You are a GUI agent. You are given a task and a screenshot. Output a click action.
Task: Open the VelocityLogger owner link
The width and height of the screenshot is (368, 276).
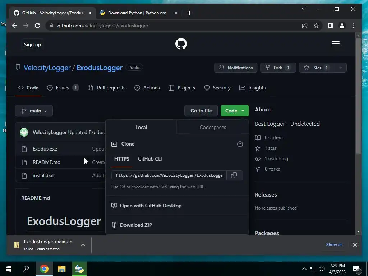coord(47,68)
